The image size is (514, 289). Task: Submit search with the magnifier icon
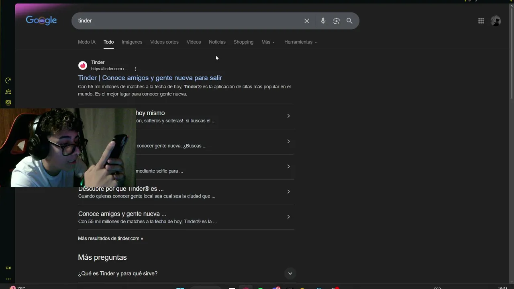pyautogui.click(x=349, y=21)
